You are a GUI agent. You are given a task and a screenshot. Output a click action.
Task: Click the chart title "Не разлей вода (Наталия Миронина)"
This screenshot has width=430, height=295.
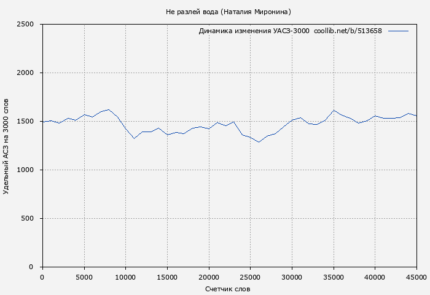coord(229,12)
